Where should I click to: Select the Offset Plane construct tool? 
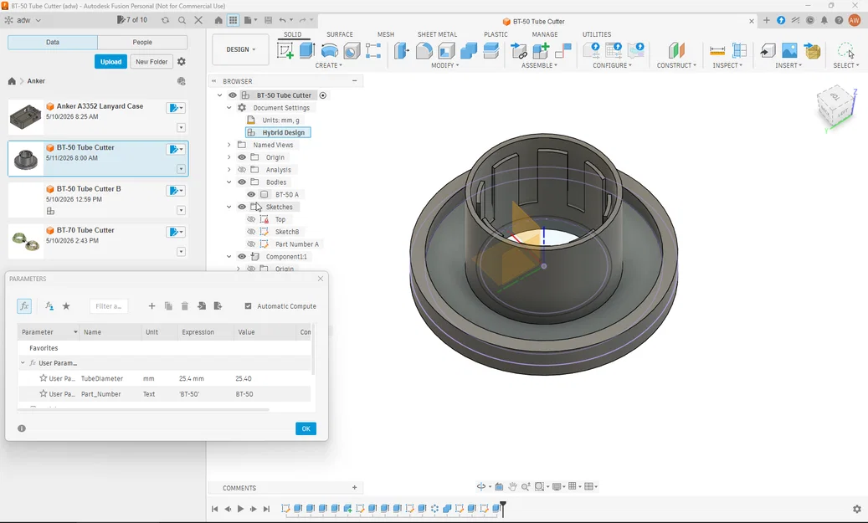(x=676, y=50)
